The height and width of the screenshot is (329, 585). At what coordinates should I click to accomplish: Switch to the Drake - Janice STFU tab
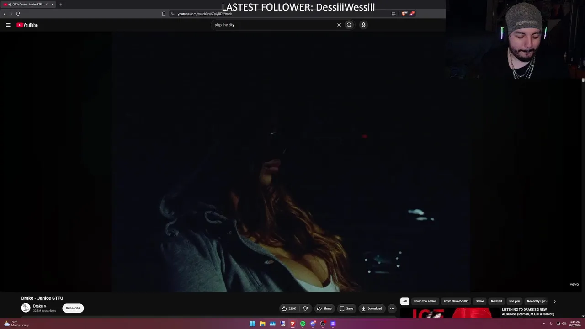(28, 5)
